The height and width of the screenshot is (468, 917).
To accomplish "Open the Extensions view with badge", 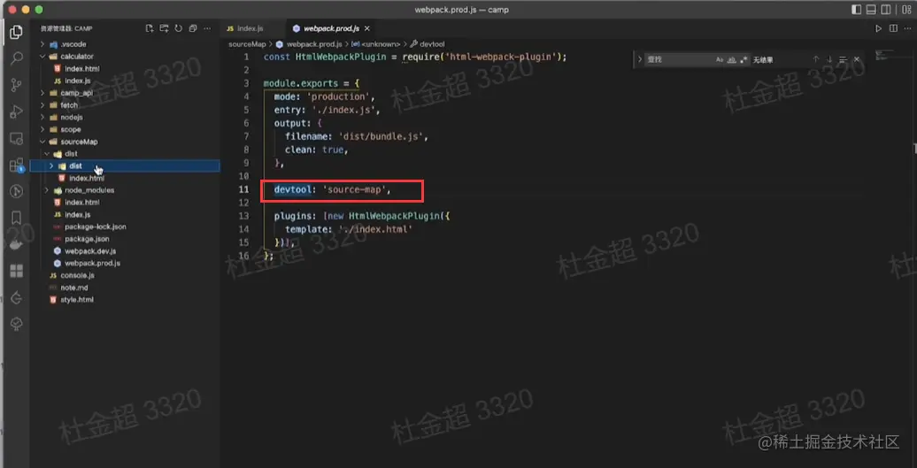I will [16, 165].
